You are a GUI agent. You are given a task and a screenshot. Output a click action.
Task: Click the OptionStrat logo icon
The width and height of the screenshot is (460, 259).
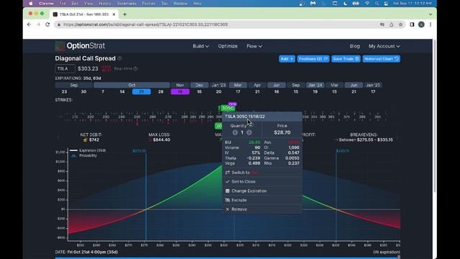[x=60, y=46]
